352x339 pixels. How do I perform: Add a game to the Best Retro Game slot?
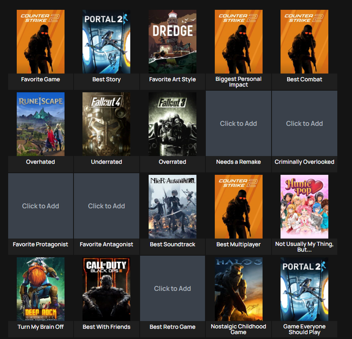tap(172, 288)
